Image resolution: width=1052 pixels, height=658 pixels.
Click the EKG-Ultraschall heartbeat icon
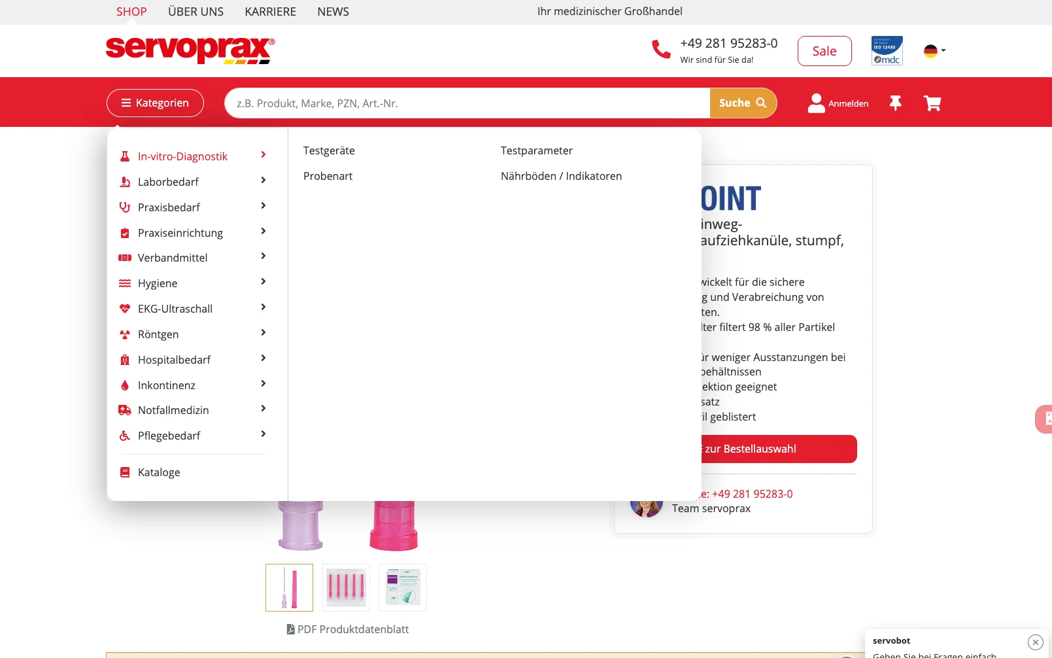pos(125,309)
